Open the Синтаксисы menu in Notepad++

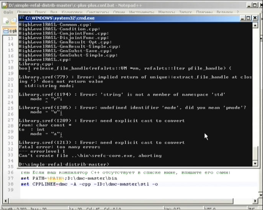pos(98,12)
